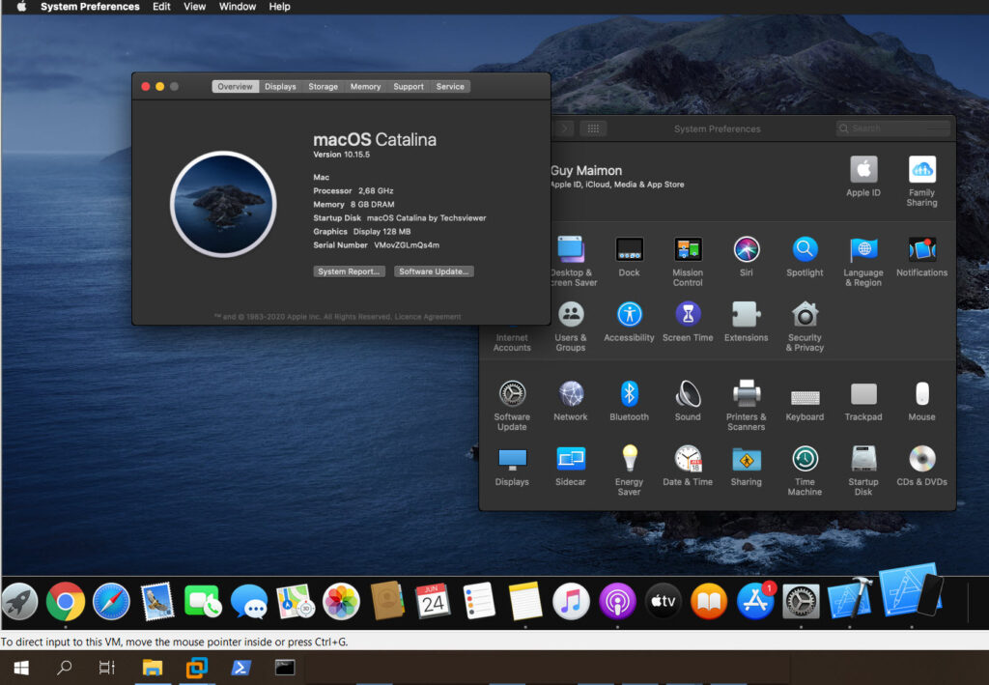Open Network preferences
Screen dimensions: 989x685
(571, 401)
